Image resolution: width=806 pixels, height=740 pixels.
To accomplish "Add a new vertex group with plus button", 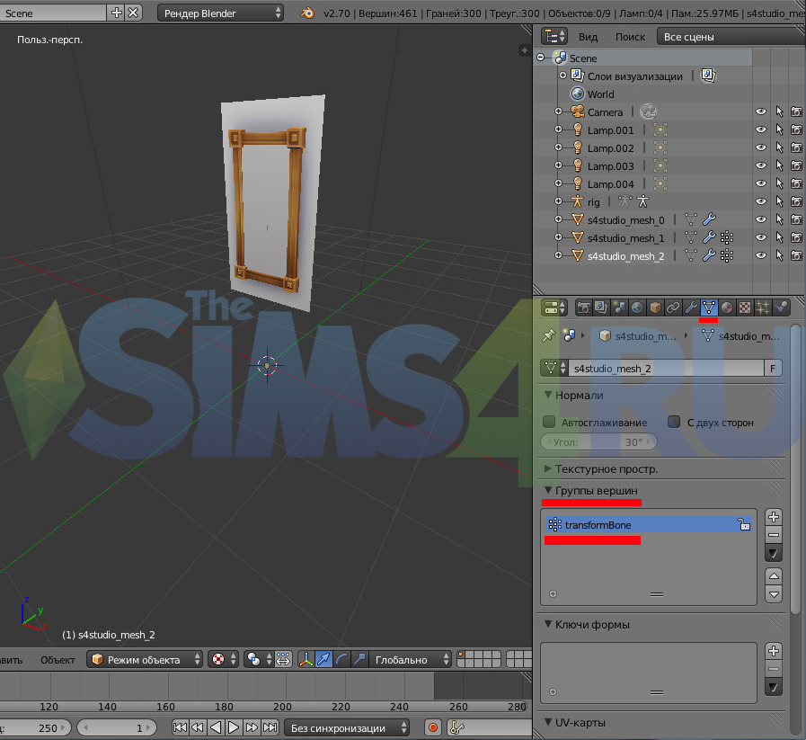I will pyautogui.click(x=774, y=517).
